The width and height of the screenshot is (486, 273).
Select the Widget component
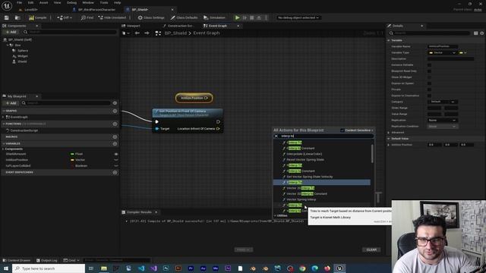23,56
